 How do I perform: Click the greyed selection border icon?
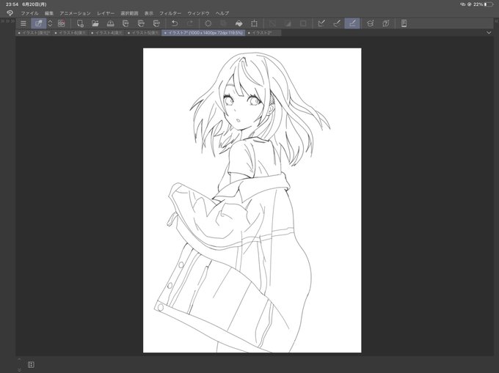click(303, 23)
